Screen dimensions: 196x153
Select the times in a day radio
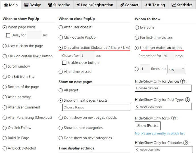pyautogui.click(x=137, y=69)
